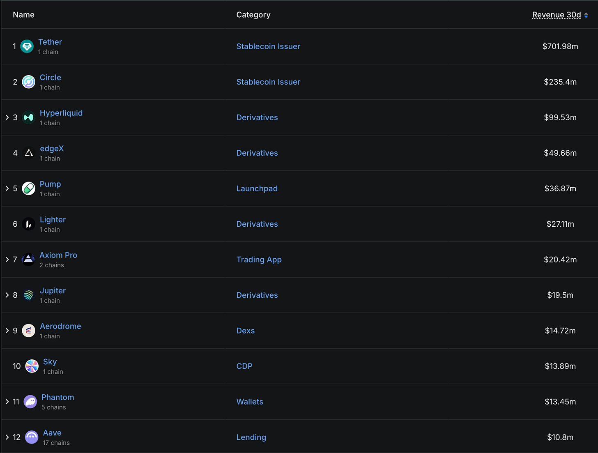Expand the Aave row chevron

click(x=7, y=437)
